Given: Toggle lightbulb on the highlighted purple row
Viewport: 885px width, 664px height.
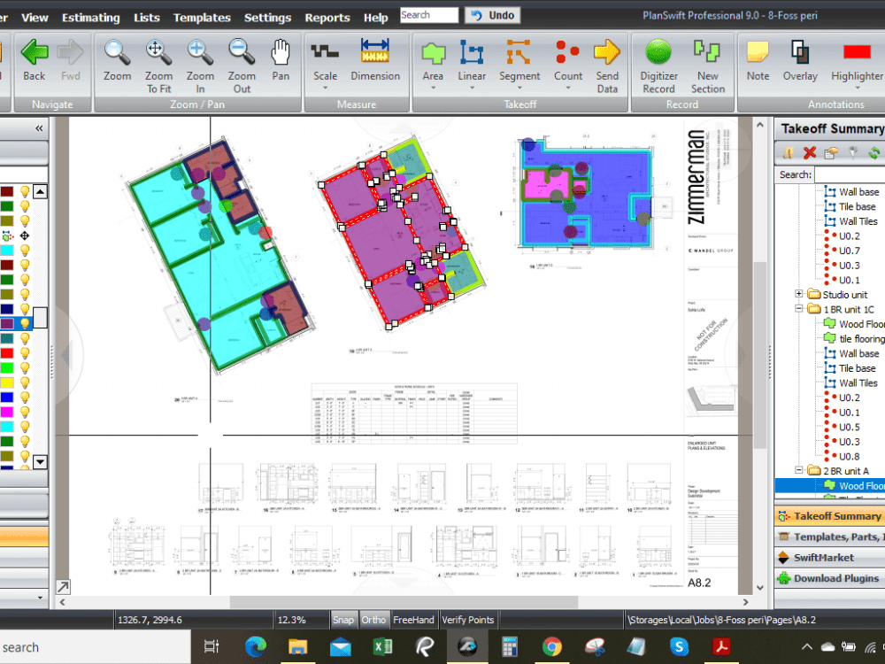Looking at the screenshot, I should (25, 323).
